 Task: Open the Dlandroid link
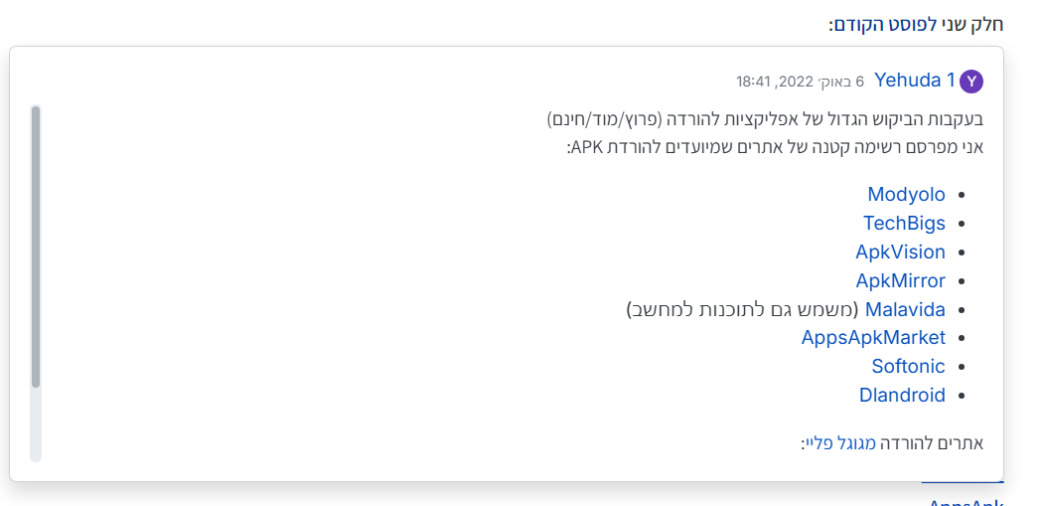902,396
